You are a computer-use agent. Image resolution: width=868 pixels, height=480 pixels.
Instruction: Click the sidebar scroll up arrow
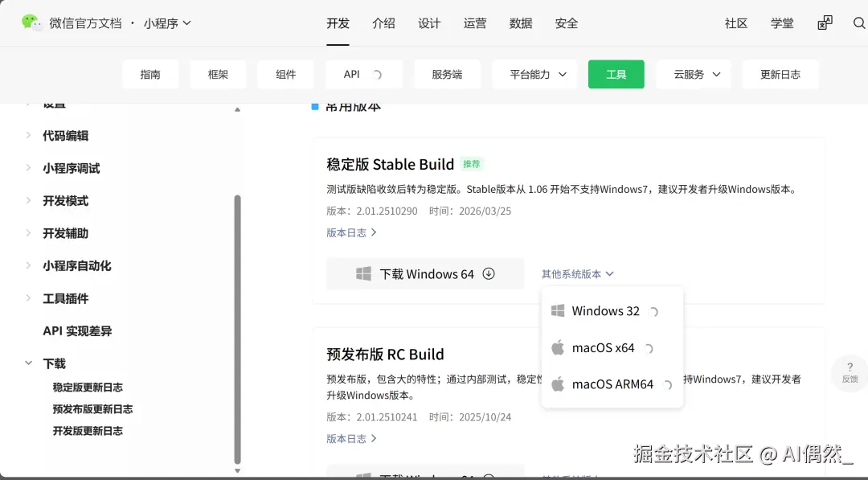237,109
